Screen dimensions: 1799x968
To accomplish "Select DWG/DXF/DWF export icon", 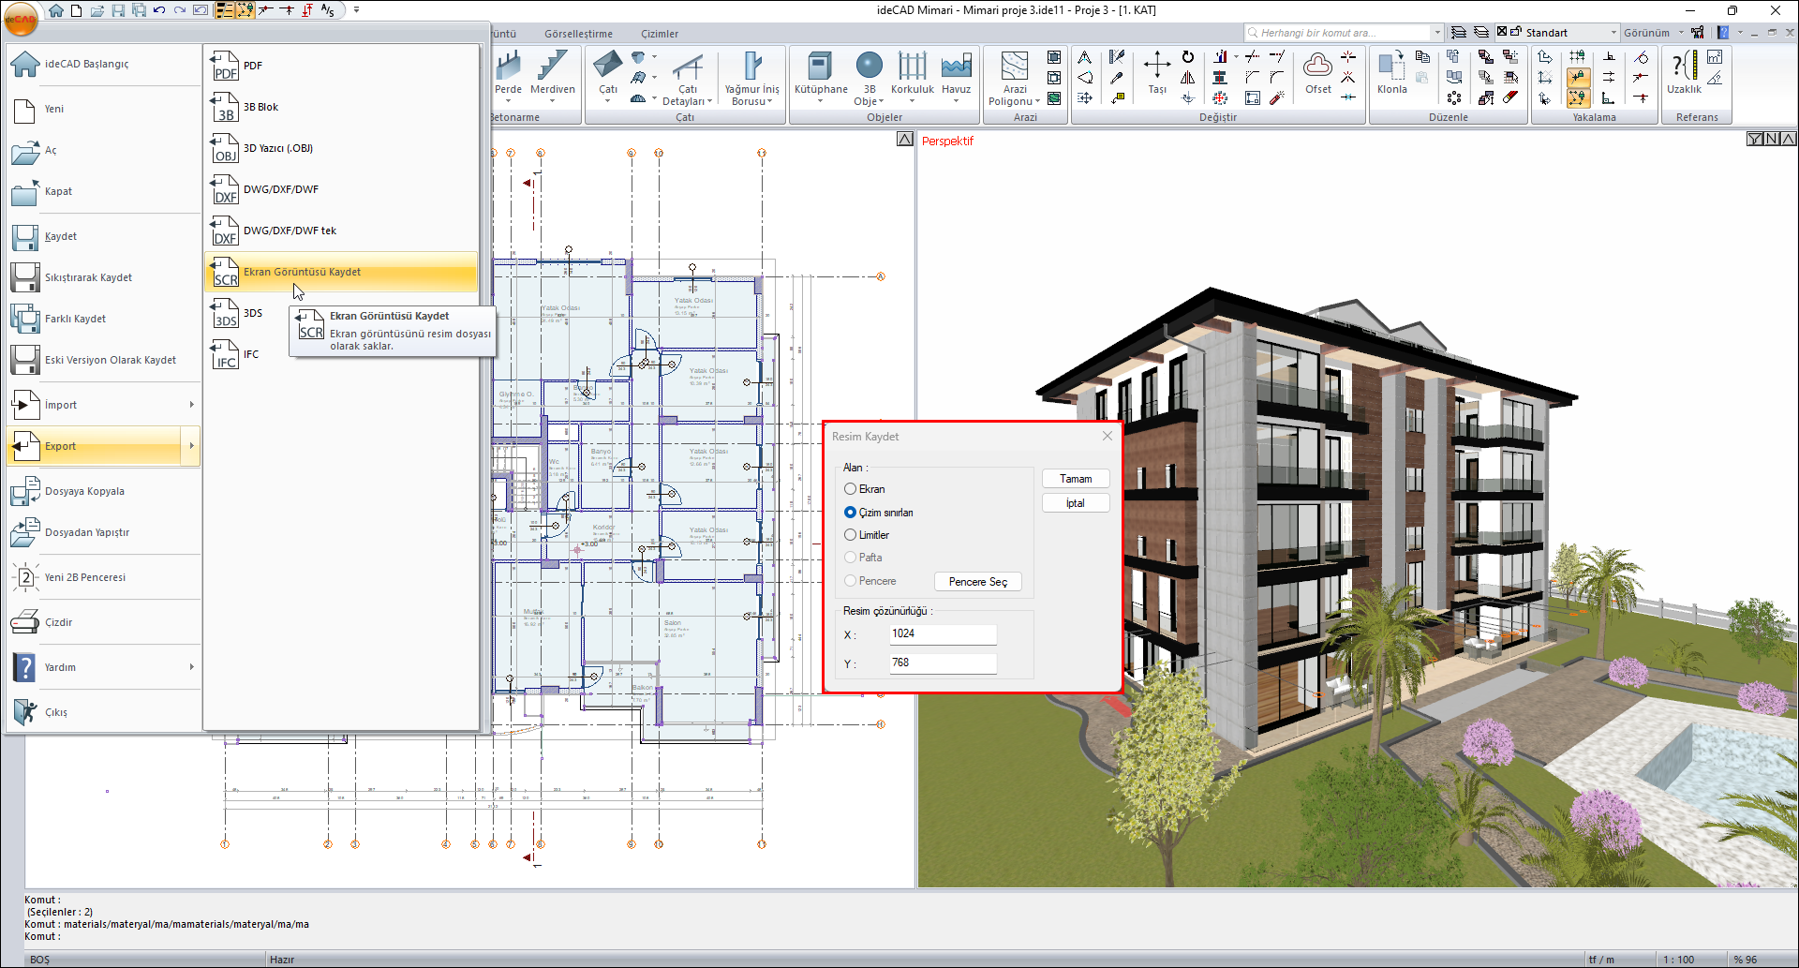I will coord(225,189).
